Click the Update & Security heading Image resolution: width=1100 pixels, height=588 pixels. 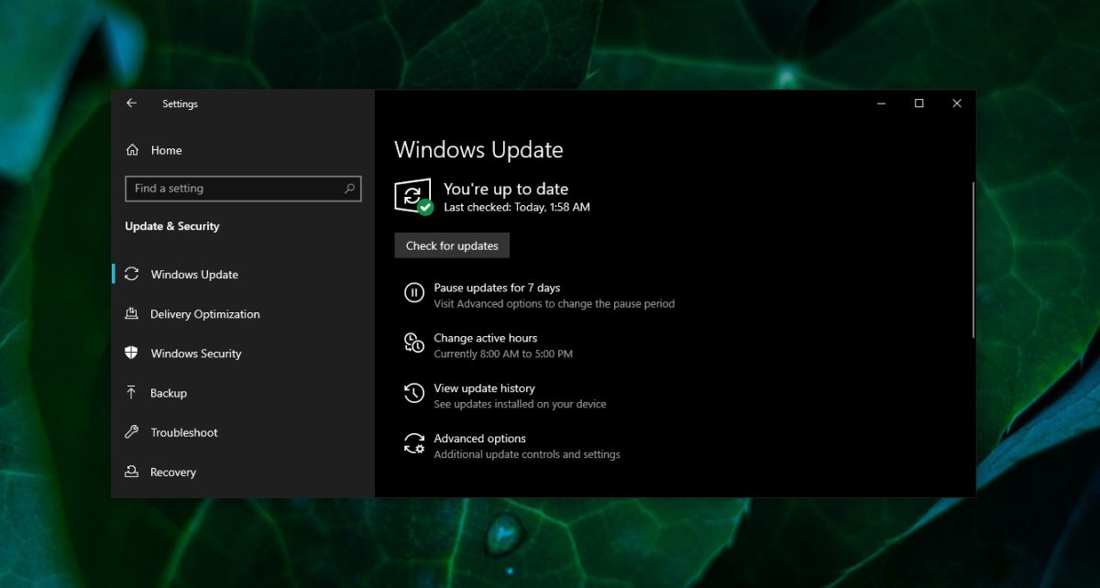pos(172,226)
